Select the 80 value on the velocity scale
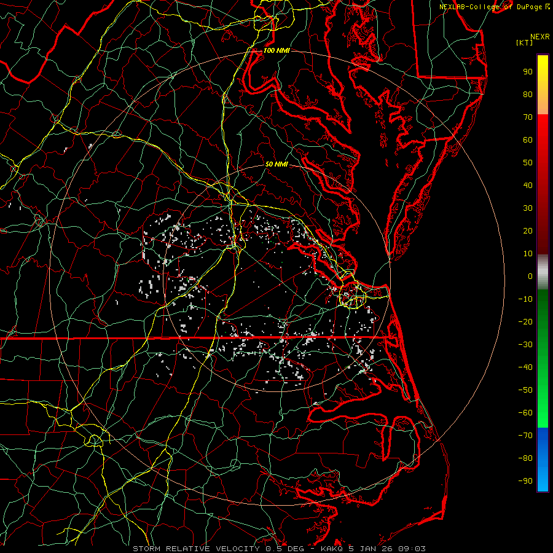The image size is (553, 553). pos(528,95)
